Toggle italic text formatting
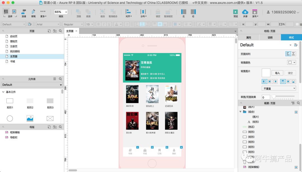This screenshot has height=172, width=302. pos(104,24)
